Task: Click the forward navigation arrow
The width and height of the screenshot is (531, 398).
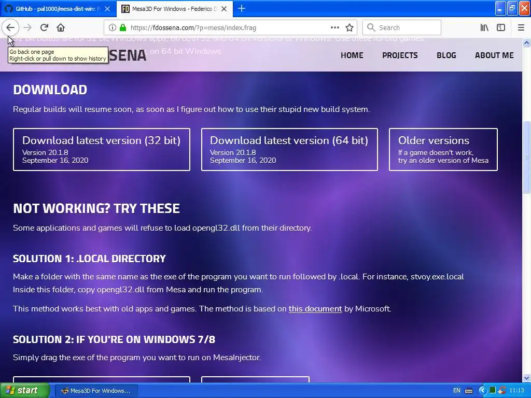Action: pyautogui.click(x=27, y=27)
